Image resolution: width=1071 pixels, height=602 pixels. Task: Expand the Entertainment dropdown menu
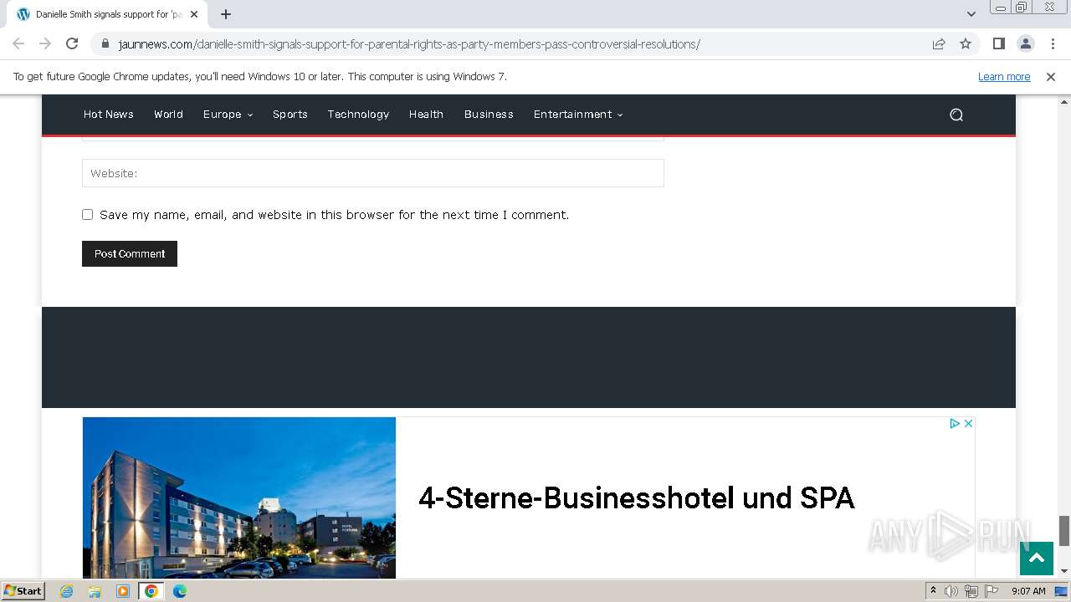(x=578, y=115)
